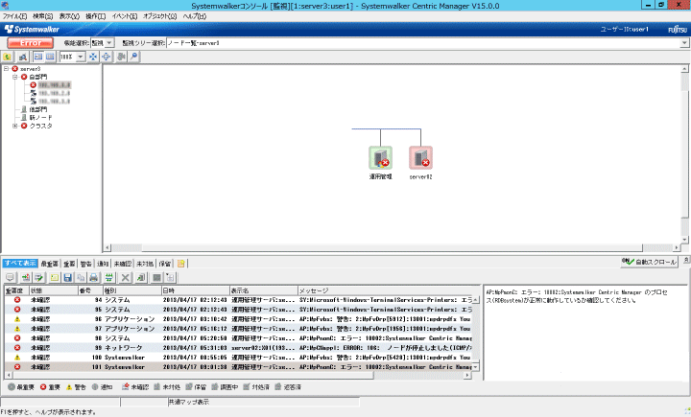Click the yellow note tab icon
The width and height of the screenshot is (691, 417).
click(x=181, y=264)
